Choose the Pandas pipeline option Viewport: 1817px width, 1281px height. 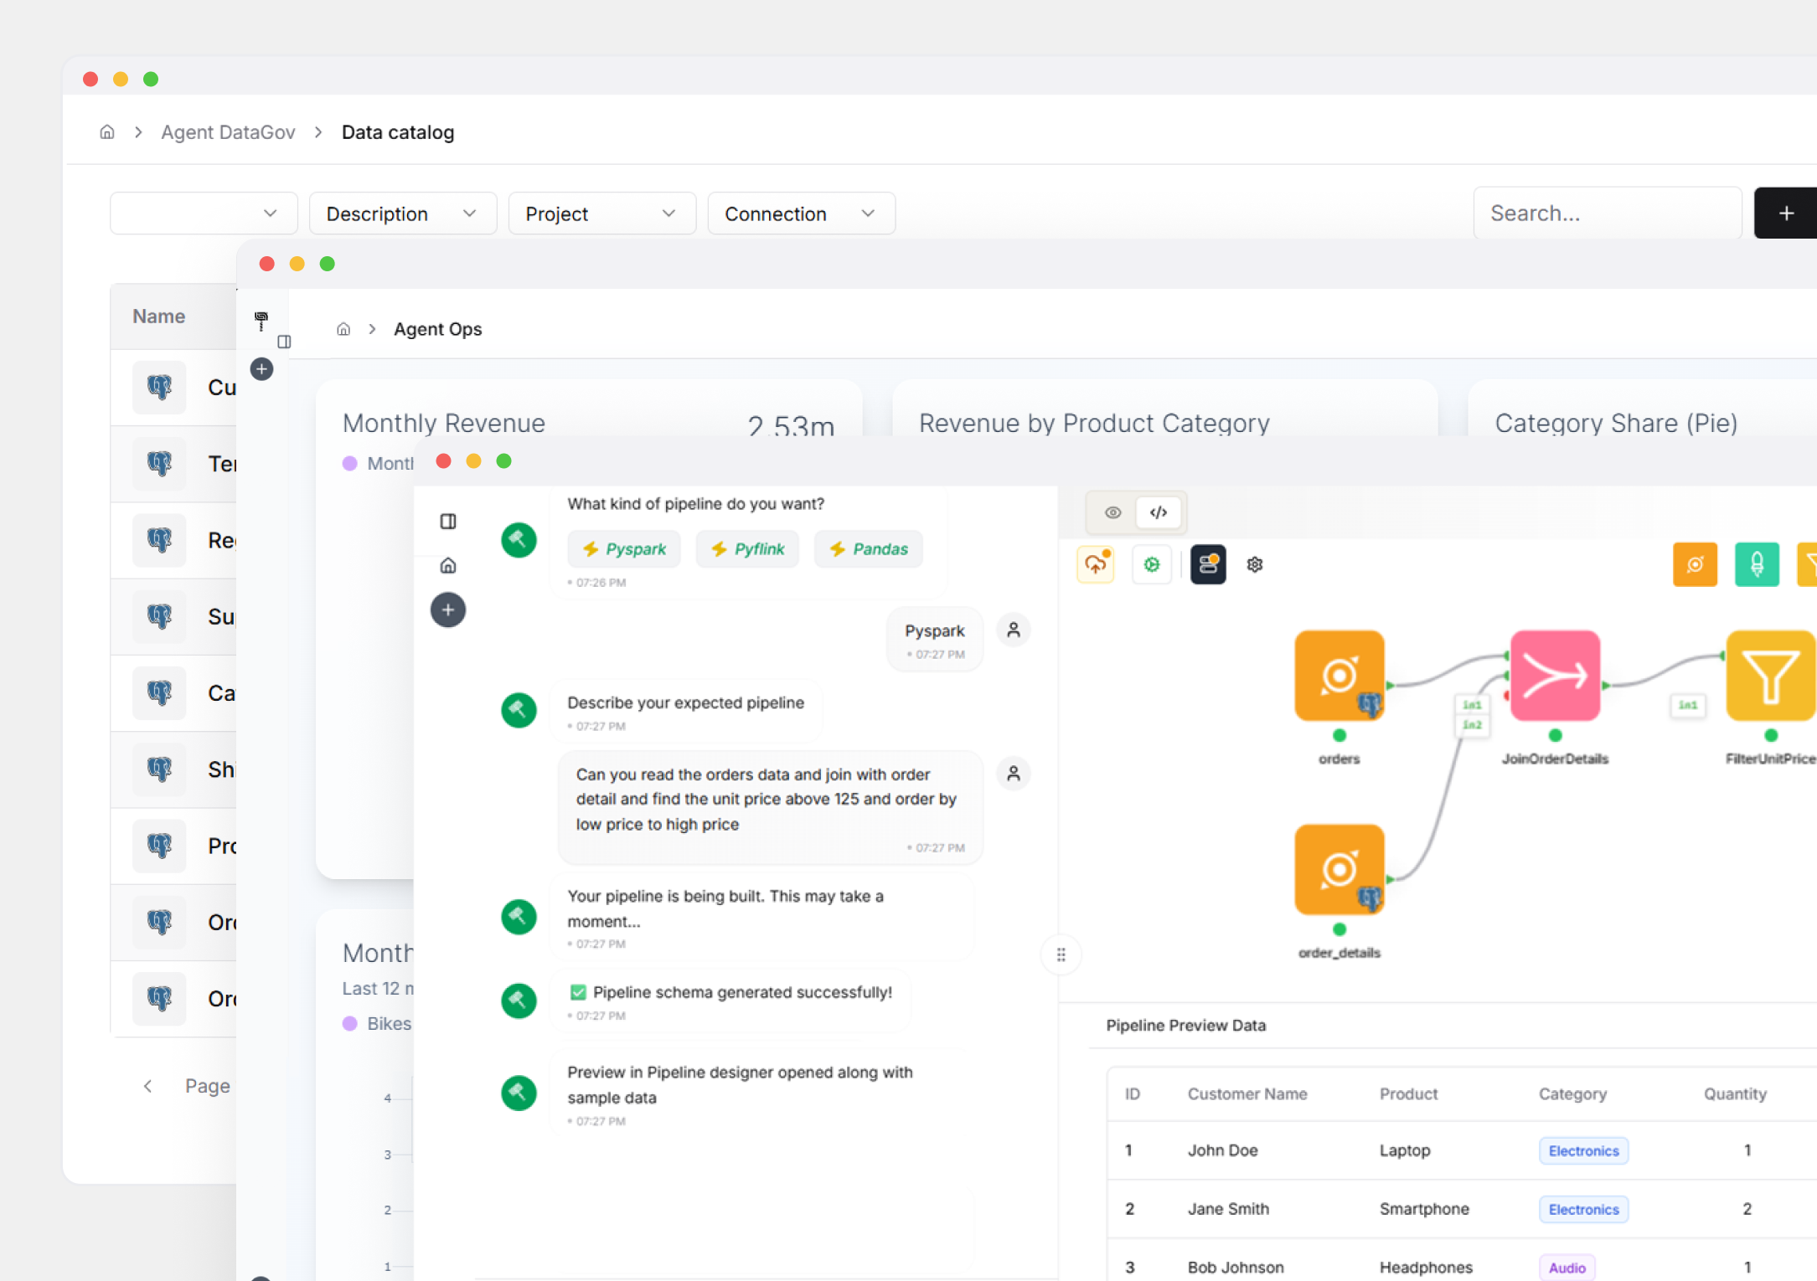tap(868, 548)
